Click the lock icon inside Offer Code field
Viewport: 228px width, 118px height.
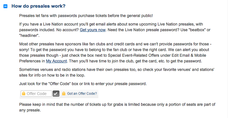[24, 93]
